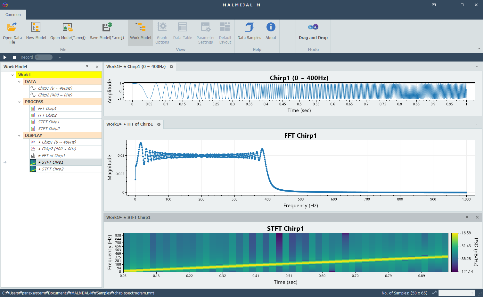The width and height of the screenshot is (483, 297).
Task: Stop playback with the stop button
Action: 14,57
